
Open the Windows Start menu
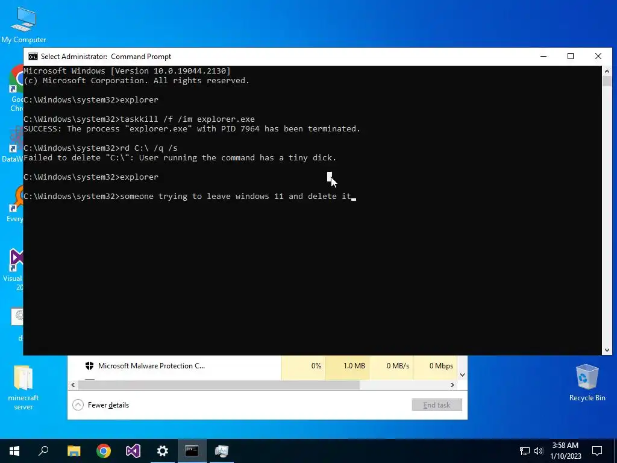click(x=14, y=451)
